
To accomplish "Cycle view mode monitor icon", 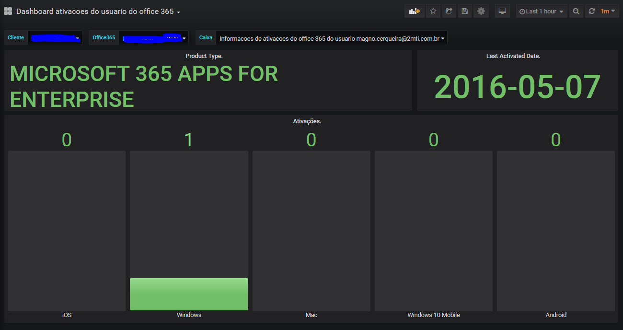I will point(502,11).
